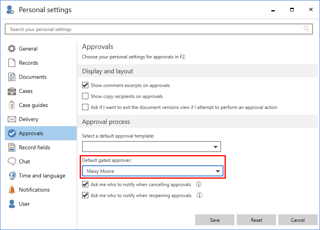Enable Show copy recipients on approvals
This screenshot has height=230, width=320.
85,96
